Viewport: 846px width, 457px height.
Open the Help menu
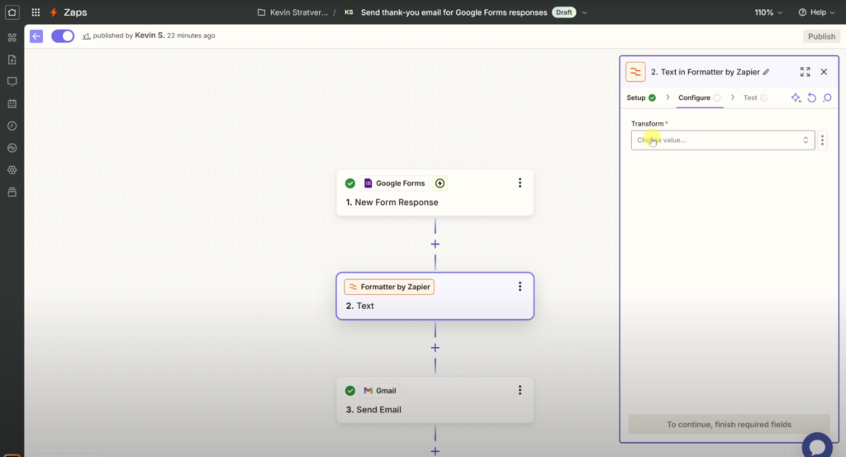pos(817,12)
